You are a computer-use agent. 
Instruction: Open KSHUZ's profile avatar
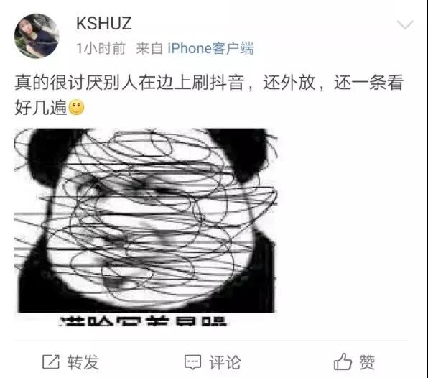37,36
